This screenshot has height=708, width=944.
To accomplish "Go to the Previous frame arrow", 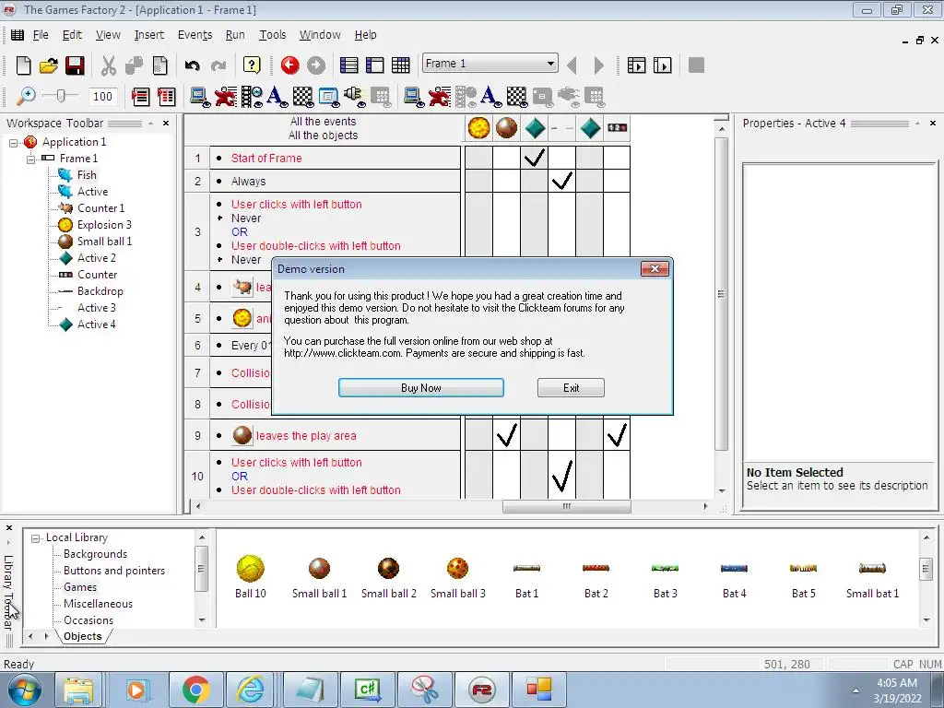I will pyautogui.click(x=572, y=65).
